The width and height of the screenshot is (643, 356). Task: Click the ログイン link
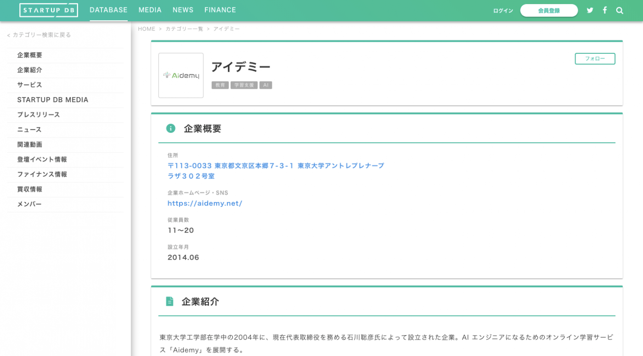coord(503,11)
